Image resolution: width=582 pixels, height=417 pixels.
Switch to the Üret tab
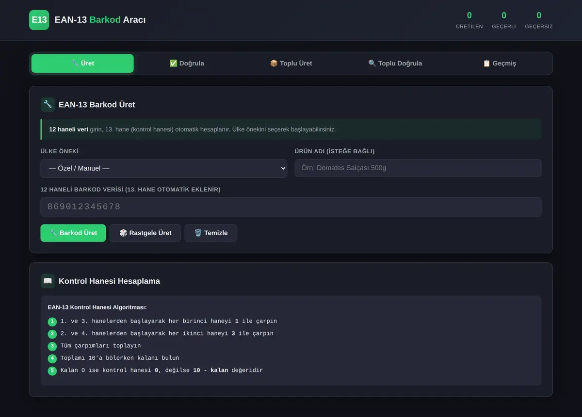pos(82,64)
